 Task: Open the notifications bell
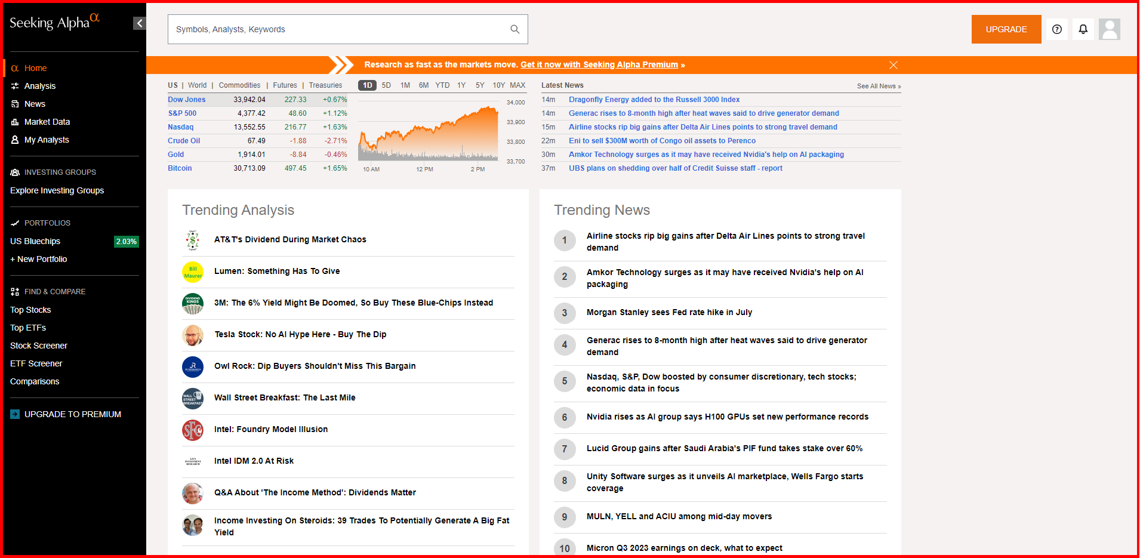(1083, 29)
